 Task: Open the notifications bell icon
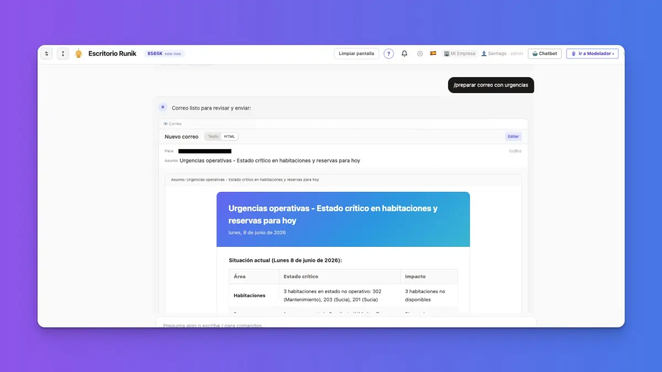[x=404, y=53]
